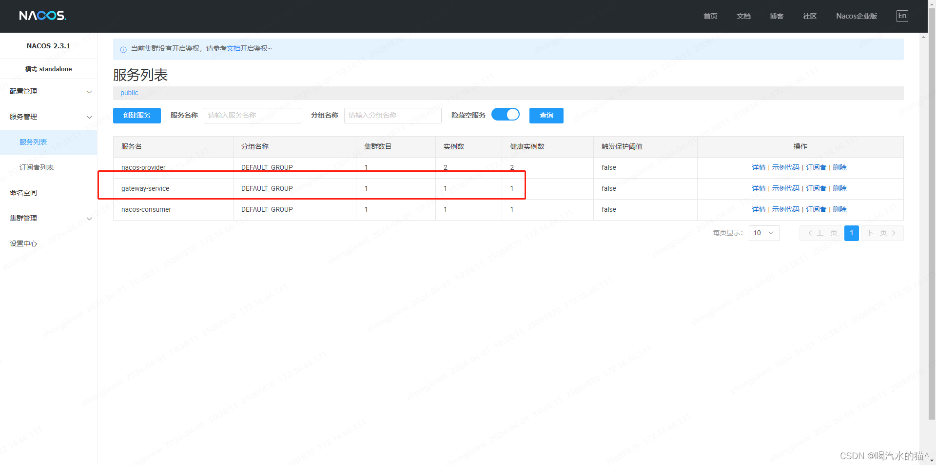Image resolution: width=936 pixels, height=465 pixels.
Task: Open 详情 for gateway-service
Action: click(x=759, y=188)
